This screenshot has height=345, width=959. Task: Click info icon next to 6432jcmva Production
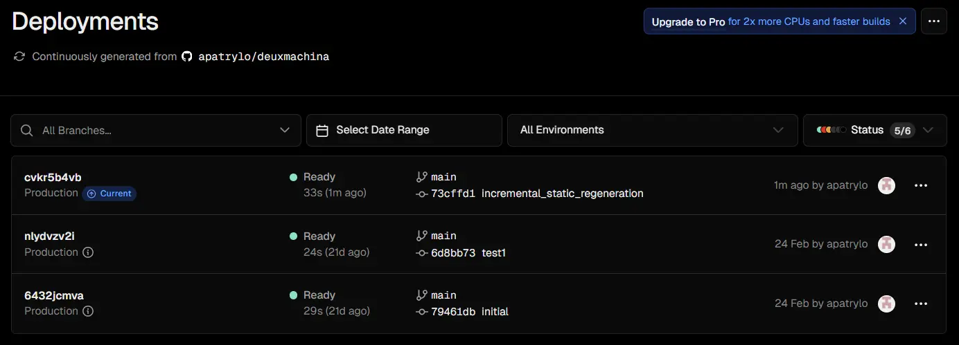pos(88,311)
